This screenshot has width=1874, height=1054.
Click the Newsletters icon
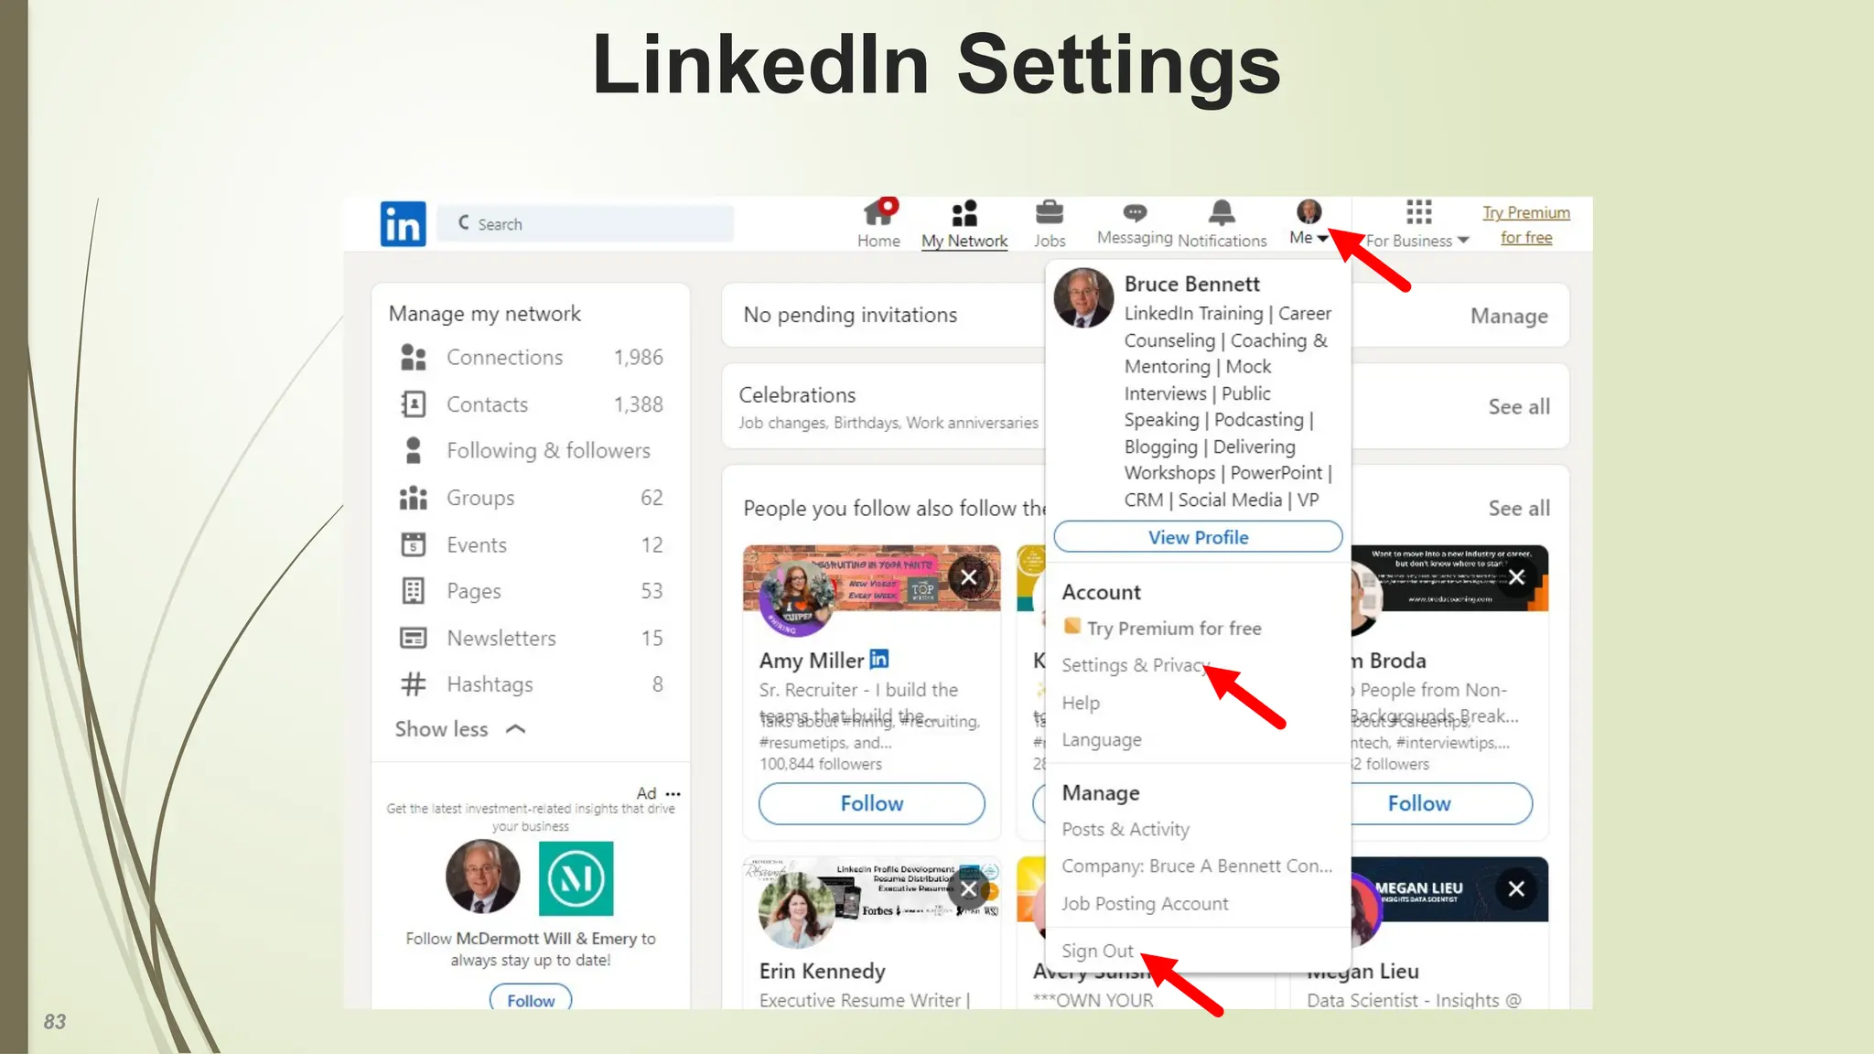tap(414, 638)
